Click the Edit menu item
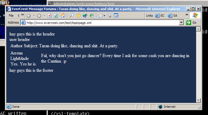The height and width of the screenshot is (115, 208). pos(19,16)
